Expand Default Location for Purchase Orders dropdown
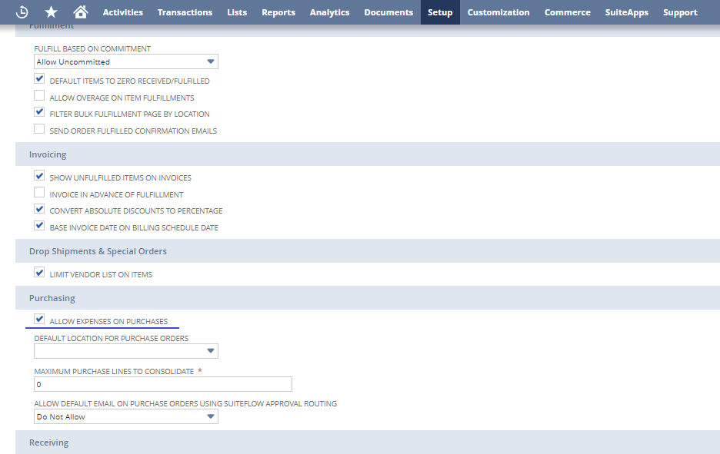Image resolution: width=720 pixels, height=454 pixels. coord(209,351)
